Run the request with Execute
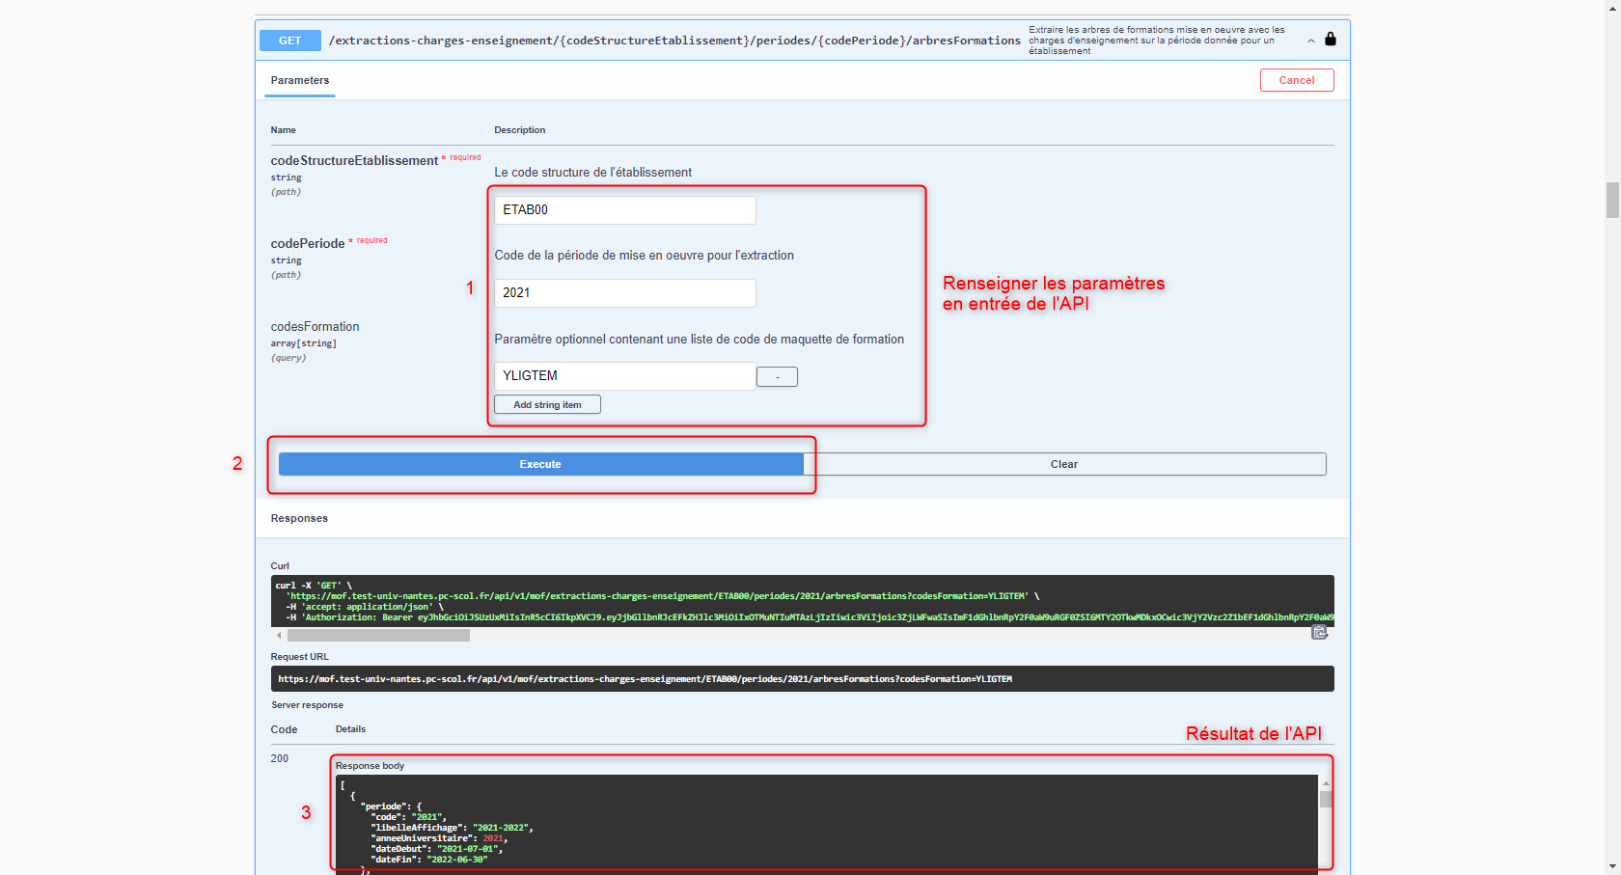 540,464
